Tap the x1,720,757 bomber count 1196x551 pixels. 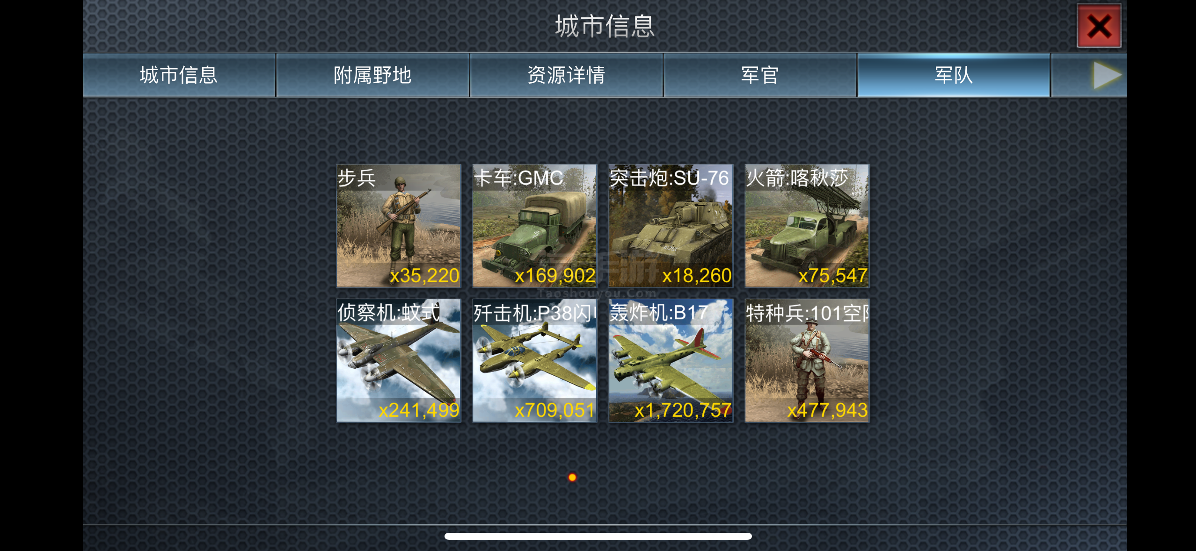coord(683,410)
